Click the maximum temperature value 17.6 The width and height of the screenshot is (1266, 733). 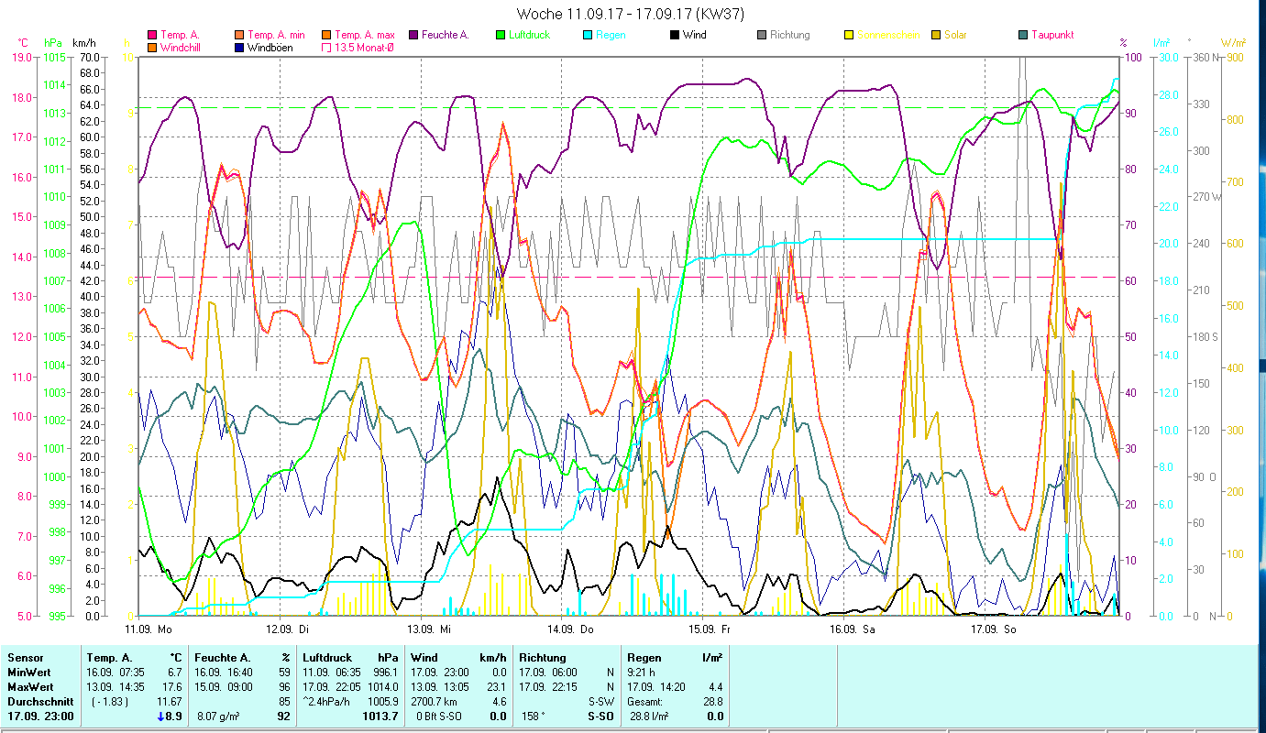173,687
